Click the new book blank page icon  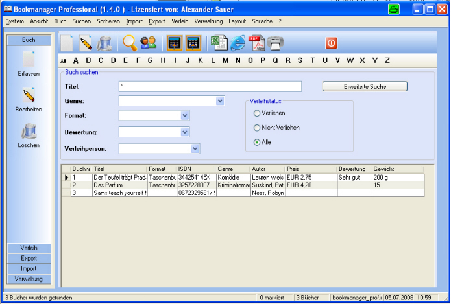67,43
